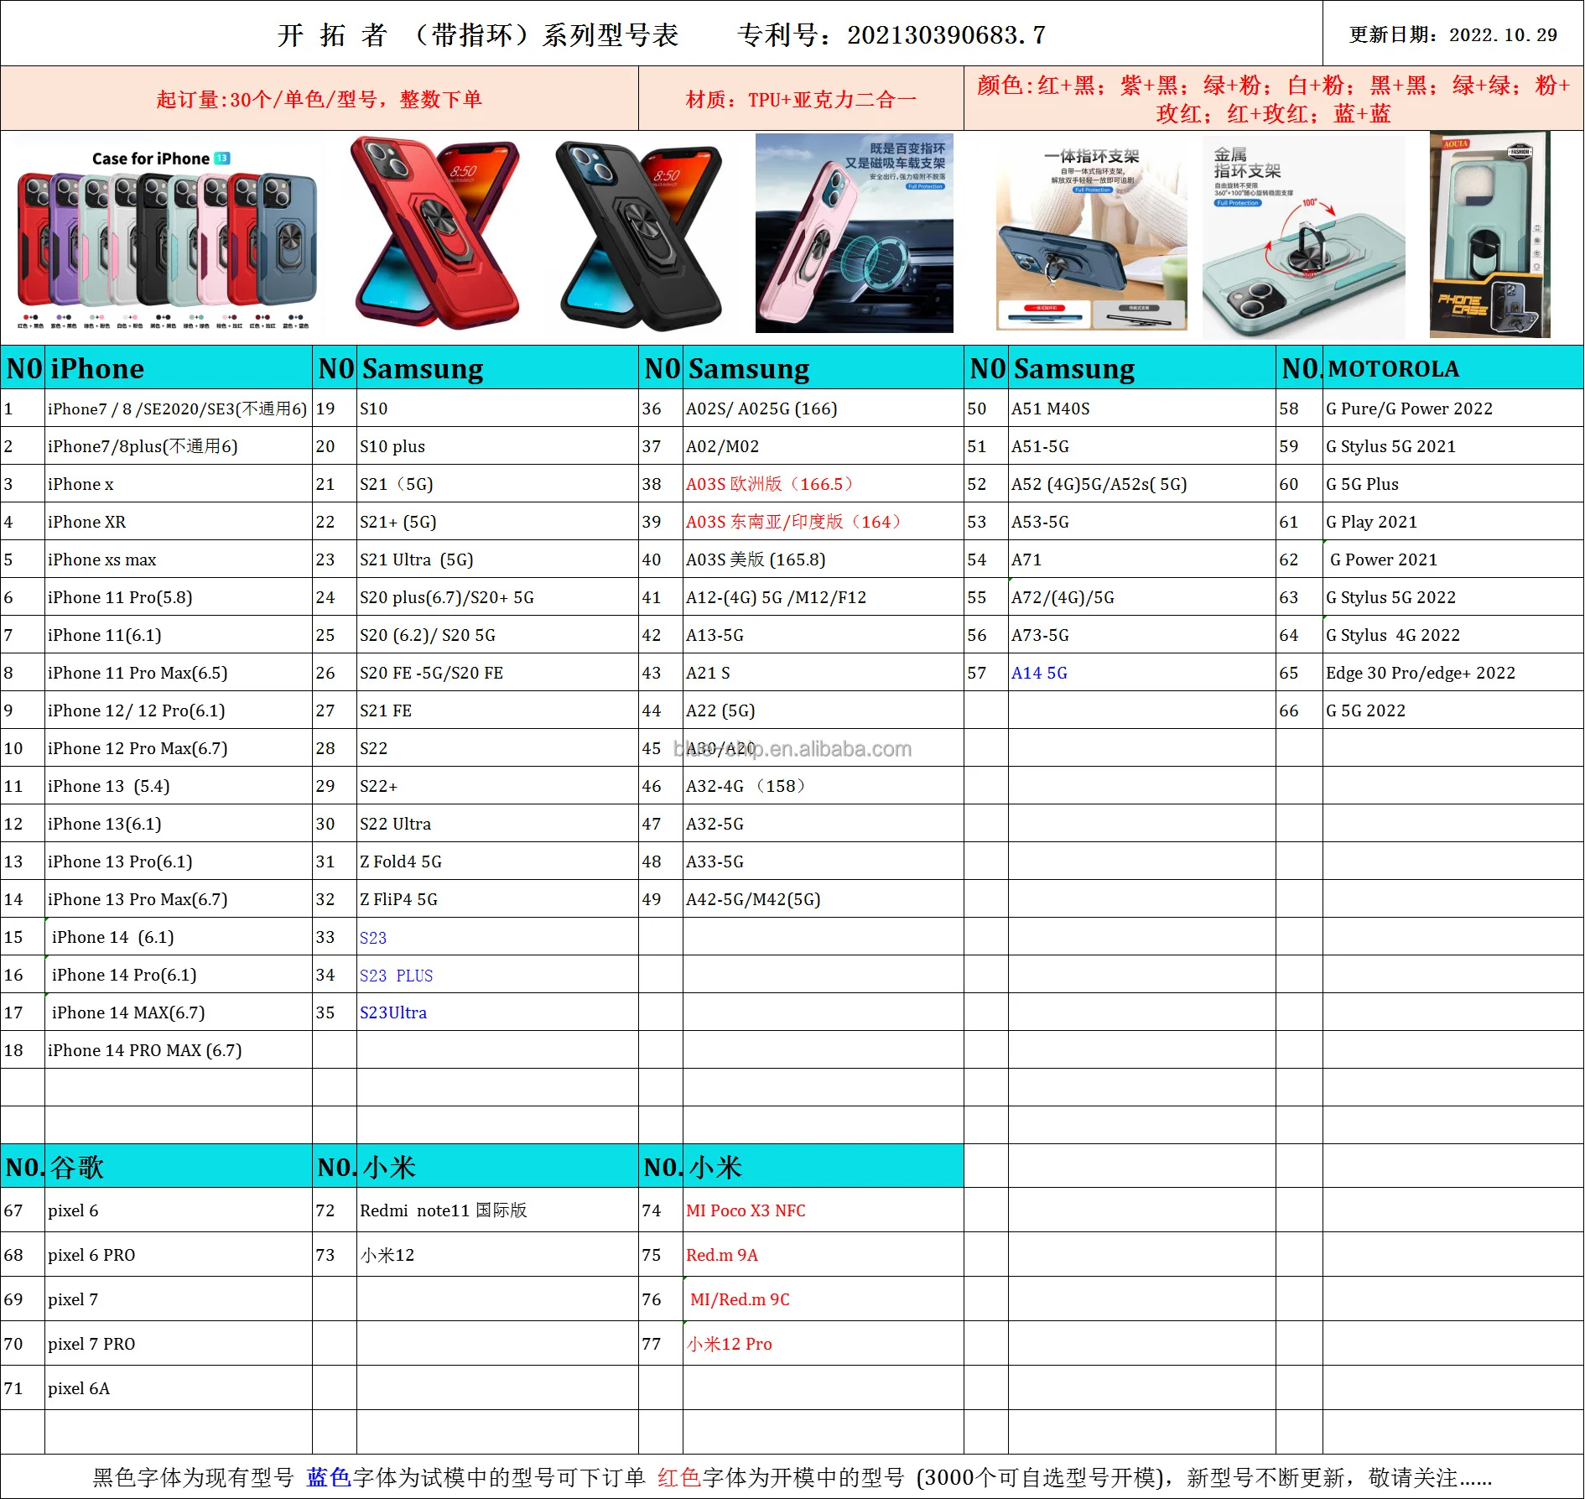Select the 'A71' cell
Image resolution: width=1585 pixels, height=1499 pixels.
point(1142,560)
